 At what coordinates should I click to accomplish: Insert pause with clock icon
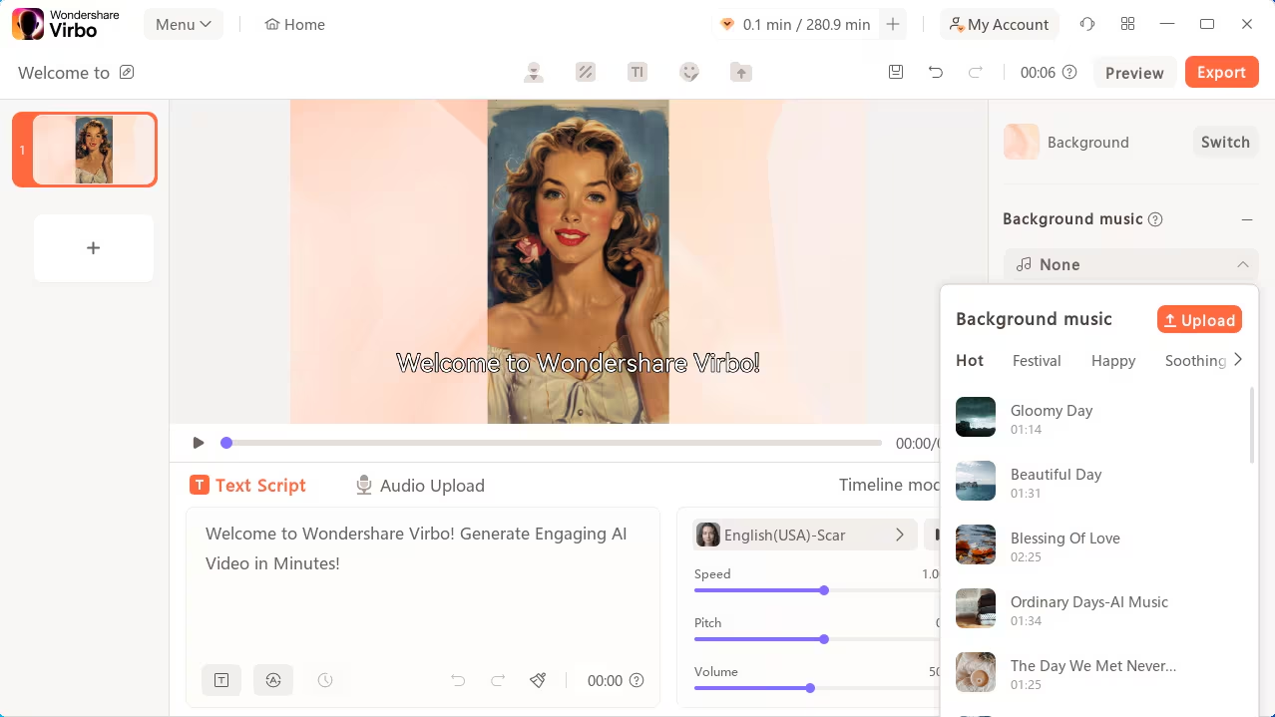(325, 680)
